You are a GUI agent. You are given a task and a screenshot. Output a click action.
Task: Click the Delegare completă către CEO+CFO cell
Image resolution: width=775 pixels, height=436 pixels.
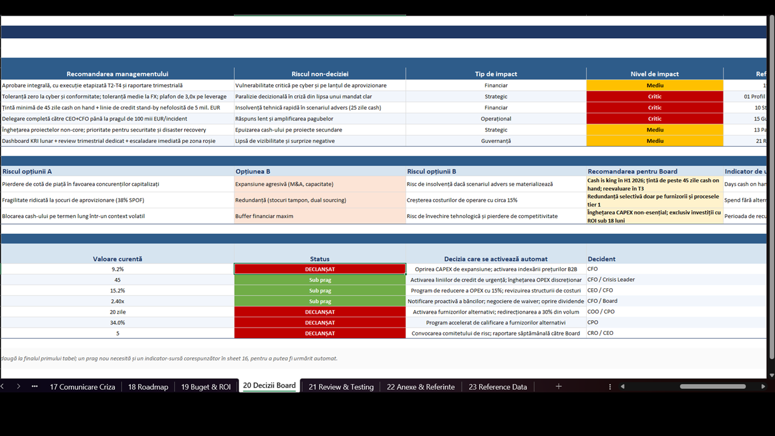[117, 119]
